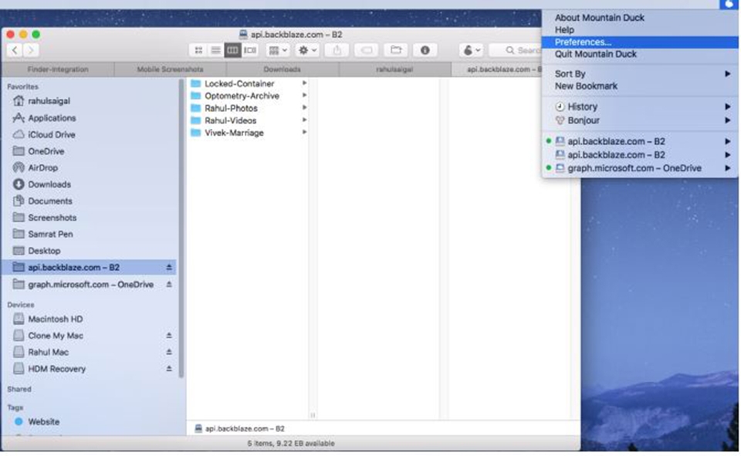Open Samrat Pen folder in sidebar

pyautogui.click(x=50, y=235)
